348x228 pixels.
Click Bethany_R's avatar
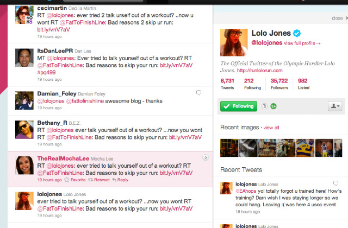[24, 130]
